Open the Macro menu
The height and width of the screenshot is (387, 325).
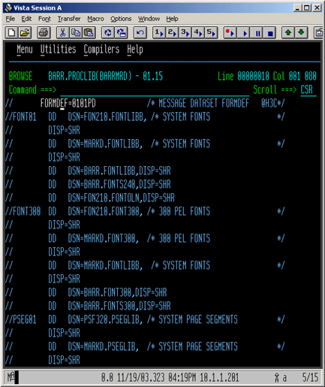point(95,19)
